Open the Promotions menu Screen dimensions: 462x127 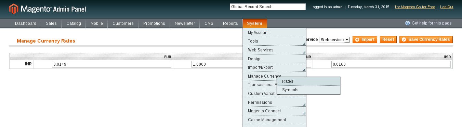pos(154,23)
